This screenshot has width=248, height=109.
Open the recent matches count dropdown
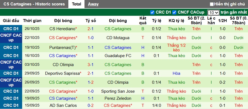(213, 13)
